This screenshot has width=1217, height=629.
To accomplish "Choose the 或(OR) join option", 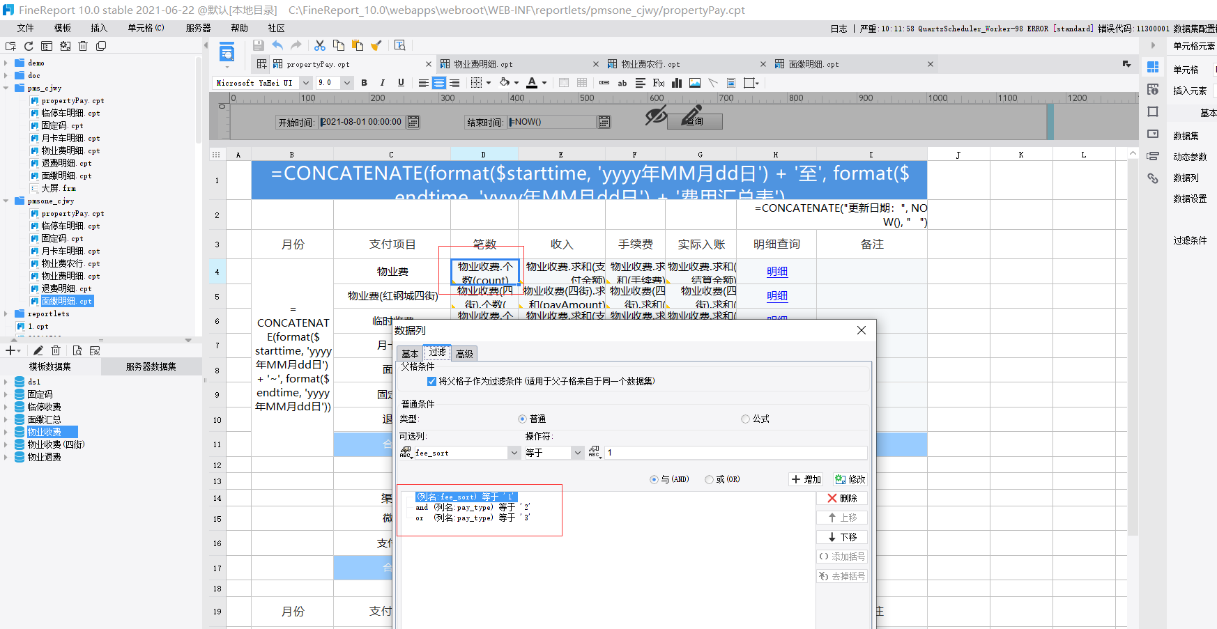I will pyautogui.click(x=709, y=479).
